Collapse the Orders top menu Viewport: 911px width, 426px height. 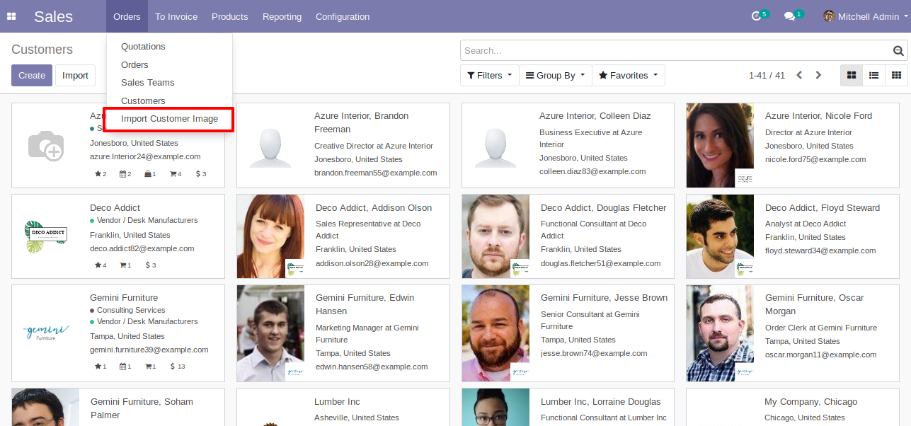(127, 16)
